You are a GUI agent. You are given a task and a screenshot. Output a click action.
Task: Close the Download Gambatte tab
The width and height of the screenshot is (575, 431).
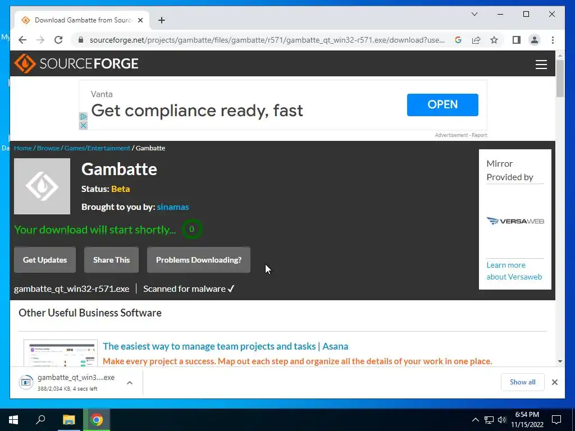point(140,20)
